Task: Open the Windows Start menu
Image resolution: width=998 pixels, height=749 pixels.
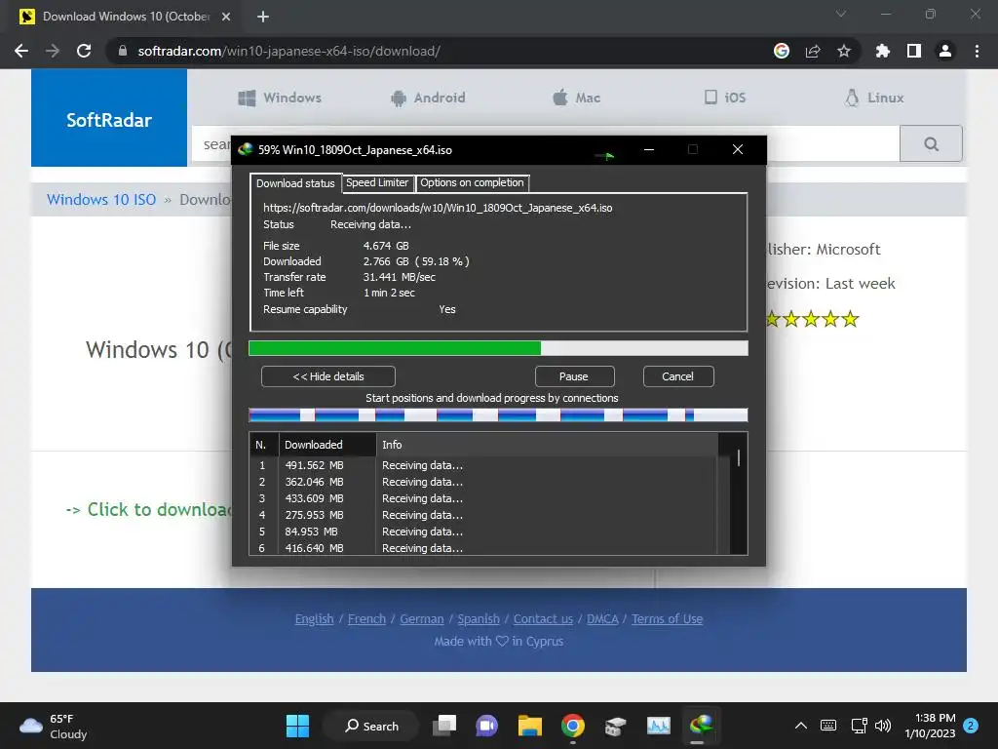Action: click(297, 726)
